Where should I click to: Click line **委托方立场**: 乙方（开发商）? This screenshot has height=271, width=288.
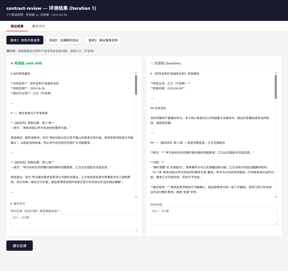coord(31,93)
